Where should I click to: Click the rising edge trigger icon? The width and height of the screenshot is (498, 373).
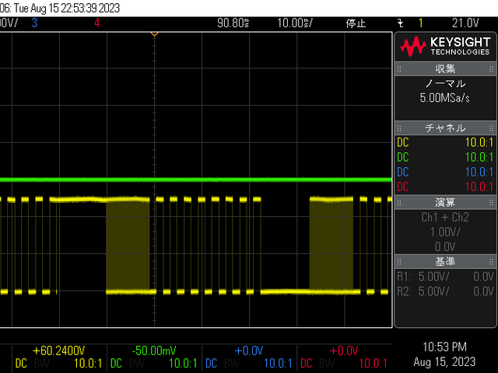[400, 23]
